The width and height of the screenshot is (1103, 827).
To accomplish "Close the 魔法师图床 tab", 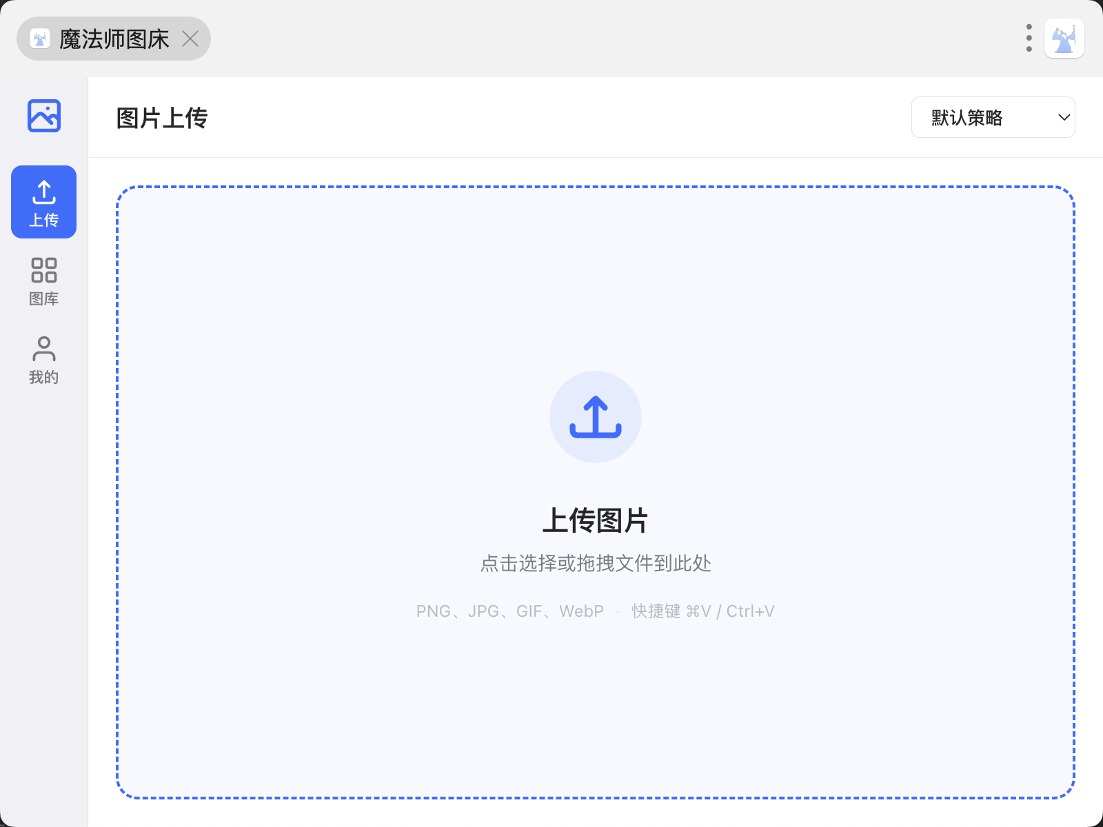I will (x=190, y=39).
